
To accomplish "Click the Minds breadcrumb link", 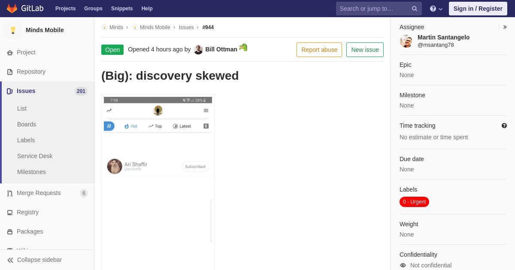I will pos(116,27).
